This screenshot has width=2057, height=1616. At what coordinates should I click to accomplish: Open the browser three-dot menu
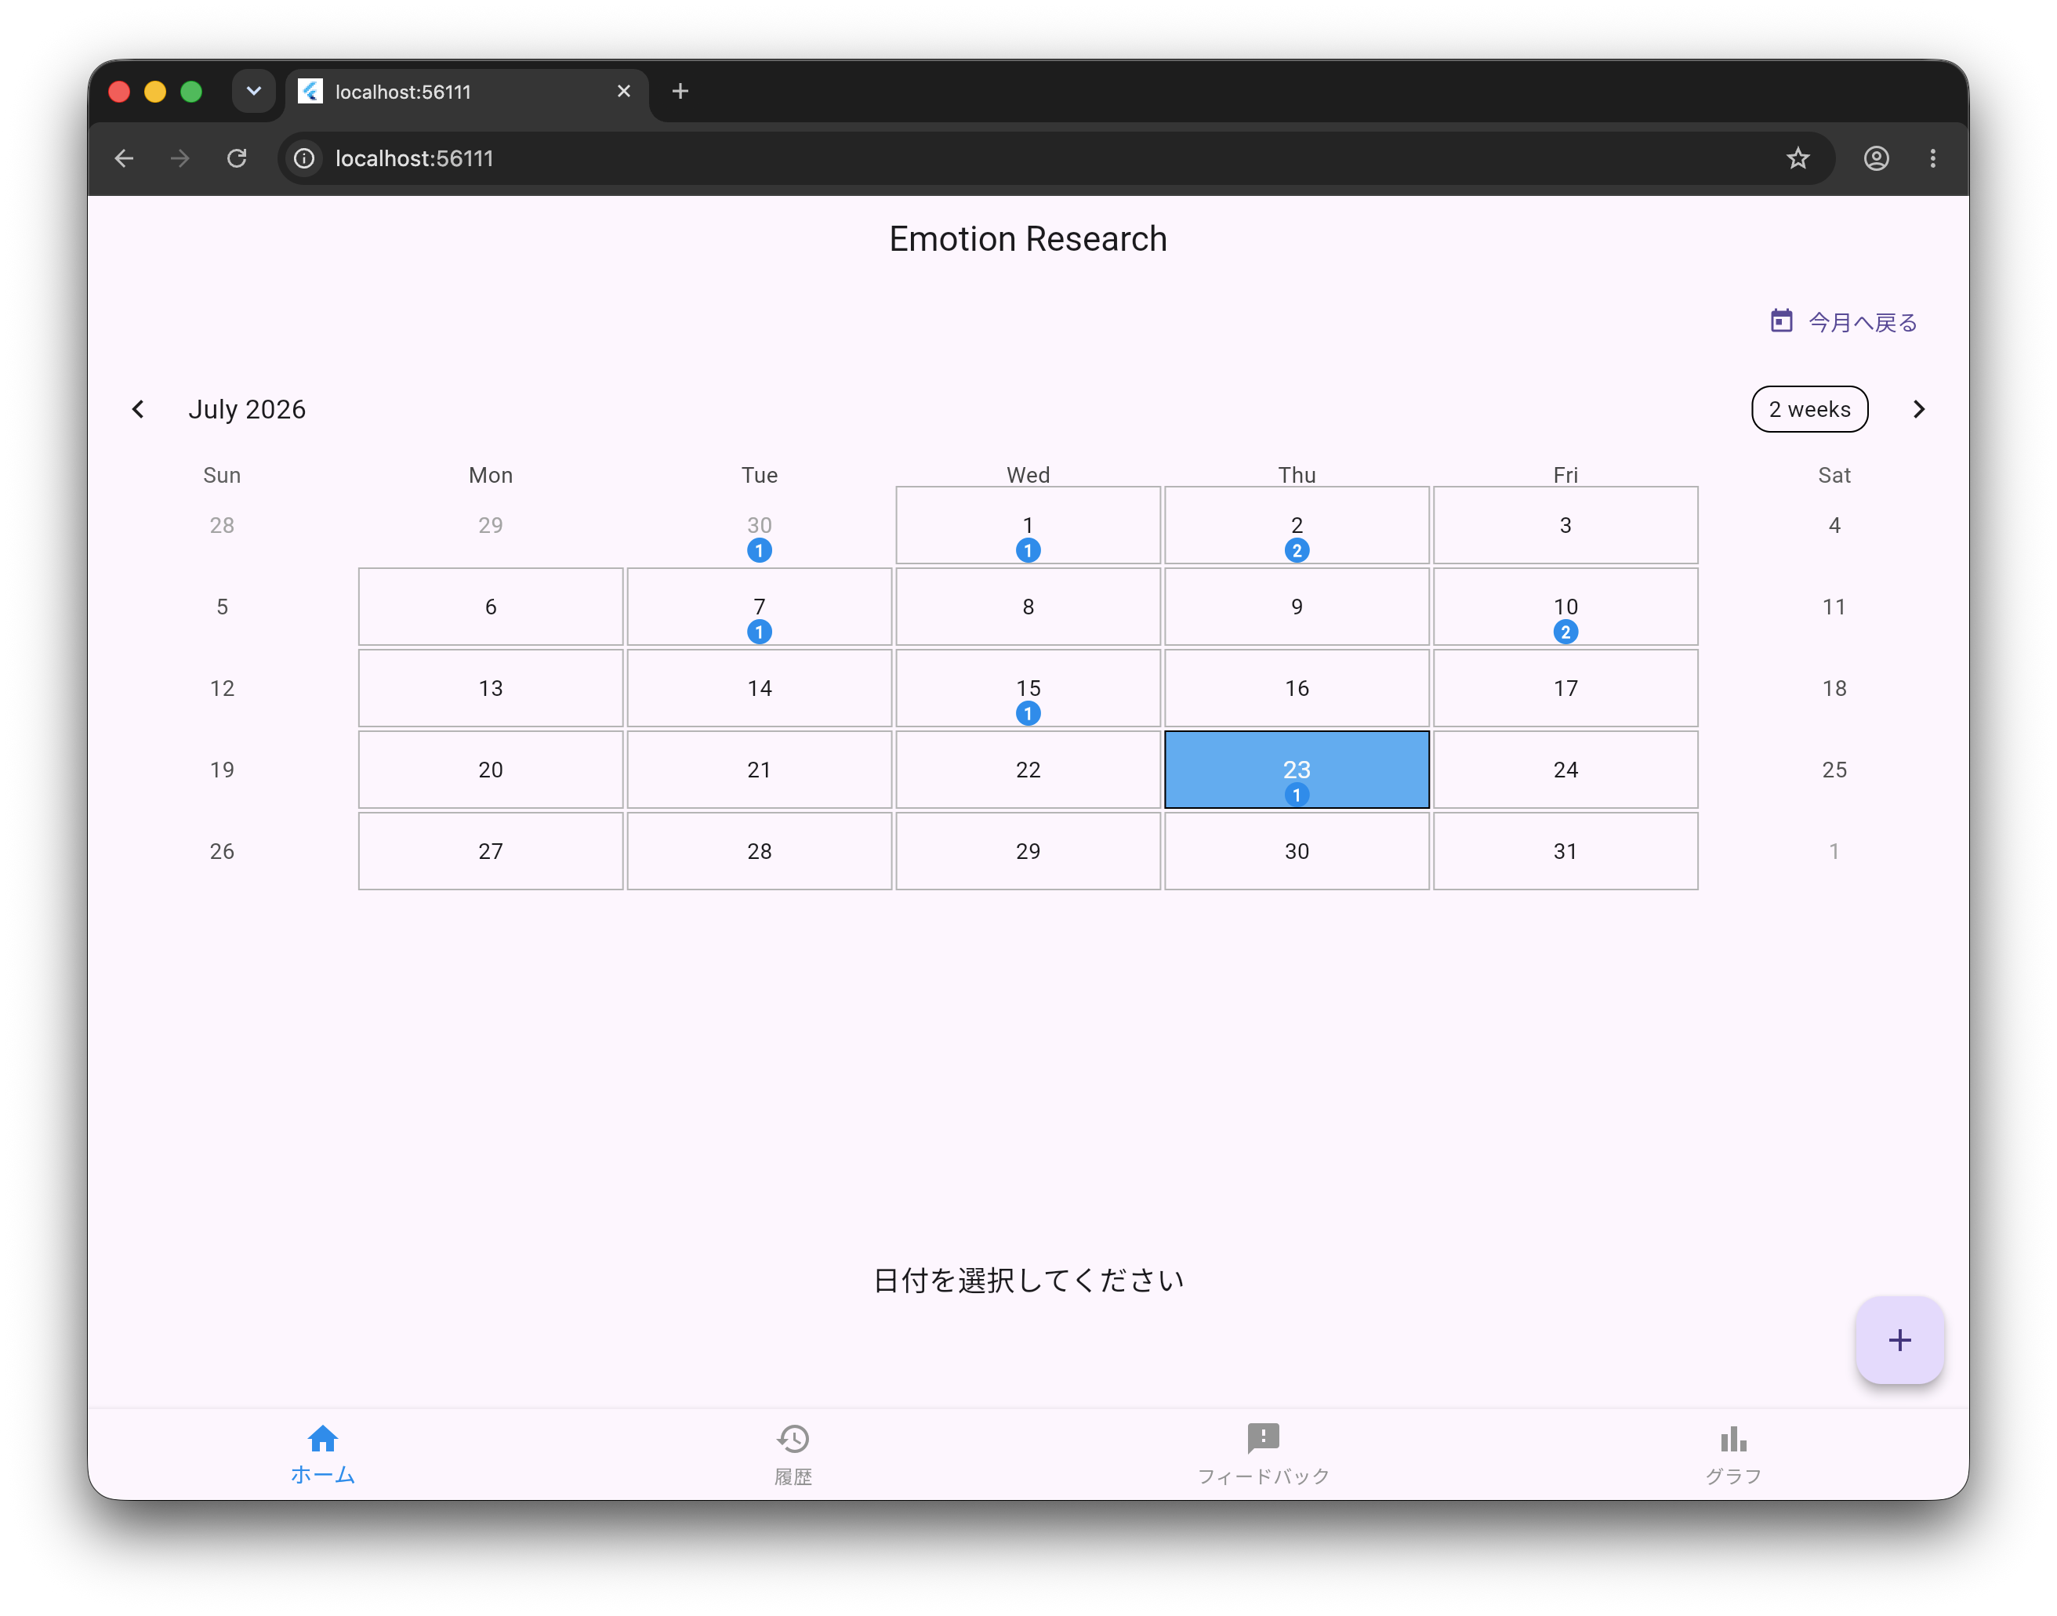1932,158
